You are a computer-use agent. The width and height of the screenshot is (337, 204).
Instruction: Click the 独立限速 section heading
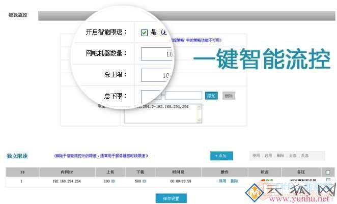coord(17,156)
